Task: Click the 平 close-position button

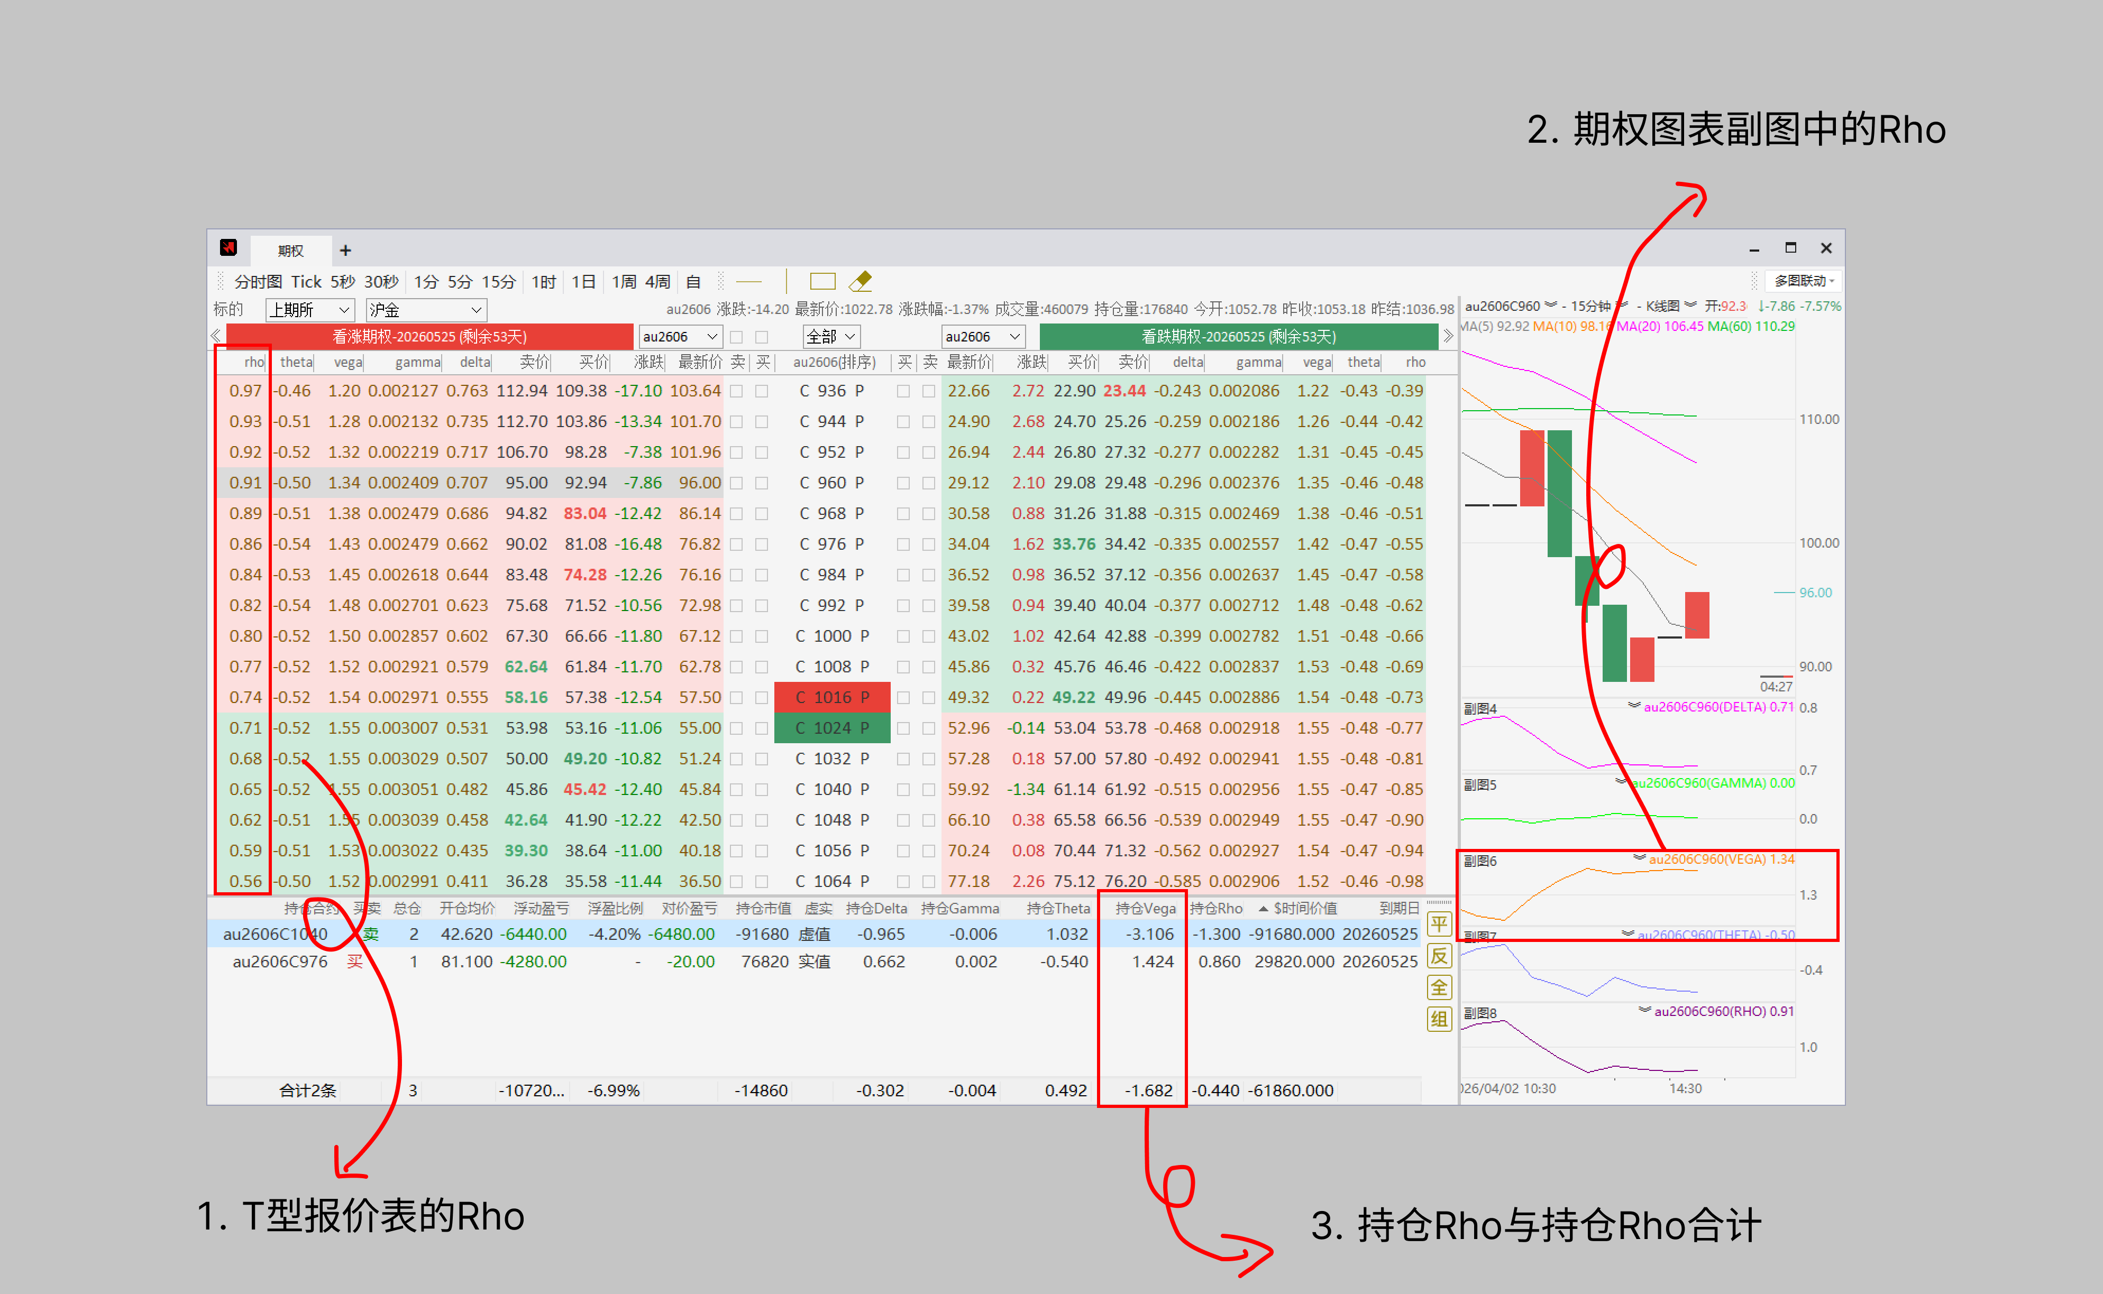Action: click(1439, 925)
